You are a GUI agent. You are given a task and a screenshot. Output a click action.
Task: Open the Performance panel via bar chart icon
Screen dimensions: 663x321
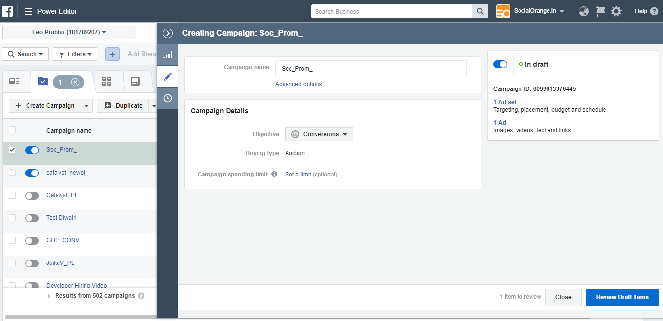(x=167, y=54)
